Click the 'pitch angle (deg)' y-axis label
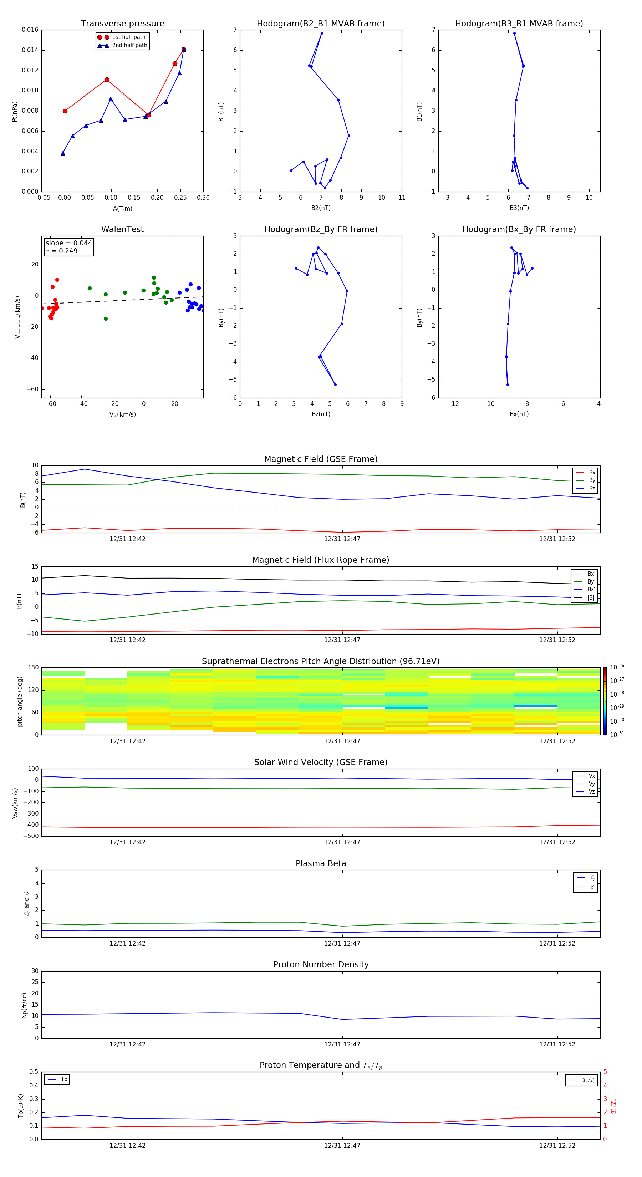This screenshot has width=642, height=1177. pyautogui.click(x=20, y=701)
